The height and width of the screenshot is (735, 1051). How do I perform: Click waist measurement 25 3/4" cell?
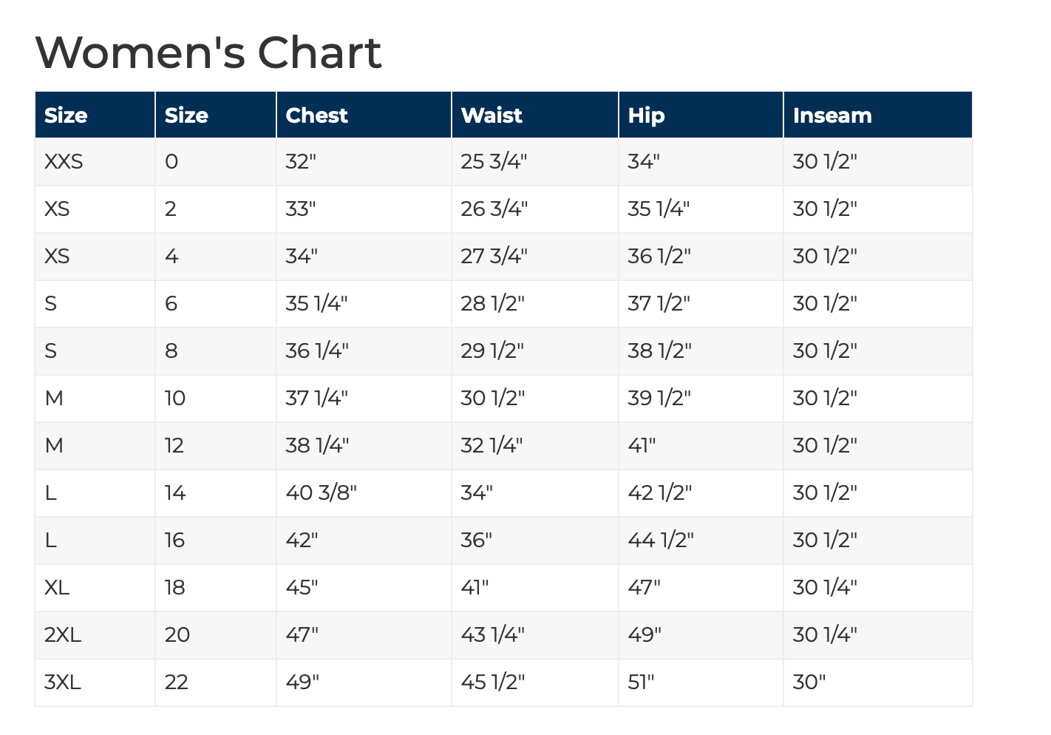(494, 162)
